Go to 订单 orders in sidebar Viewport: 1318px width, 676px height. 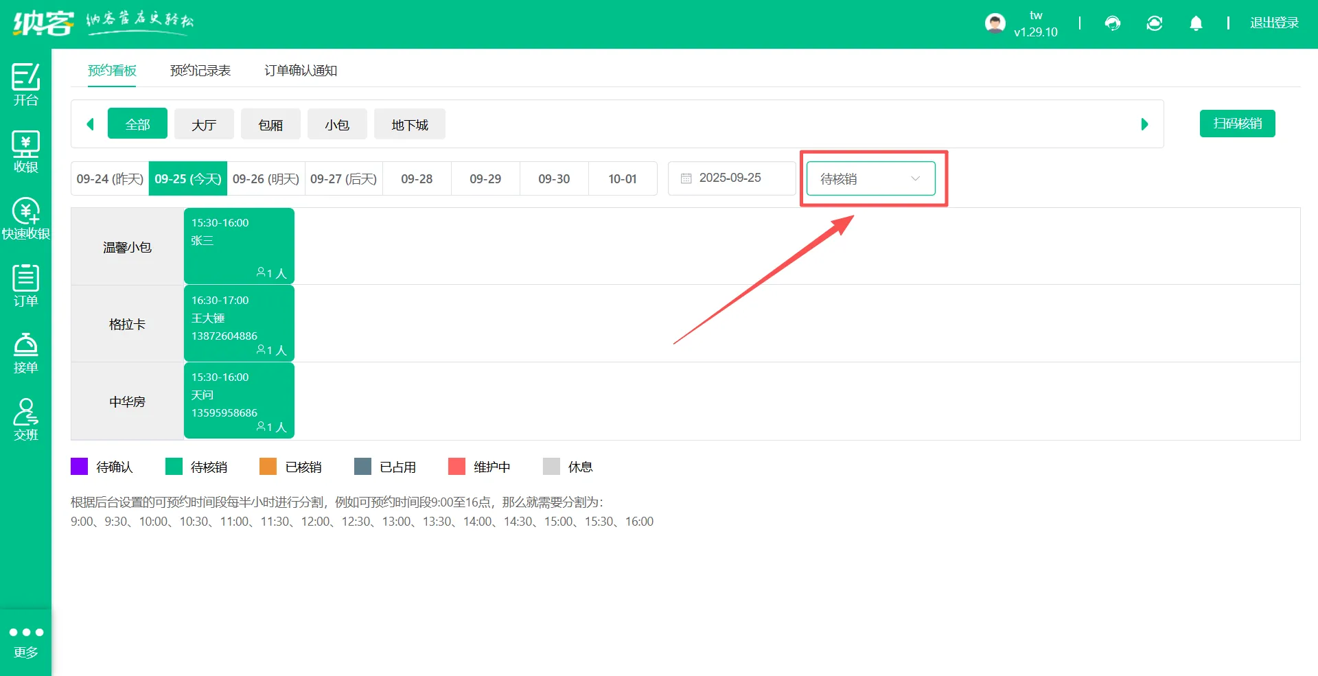click(25, 285)
